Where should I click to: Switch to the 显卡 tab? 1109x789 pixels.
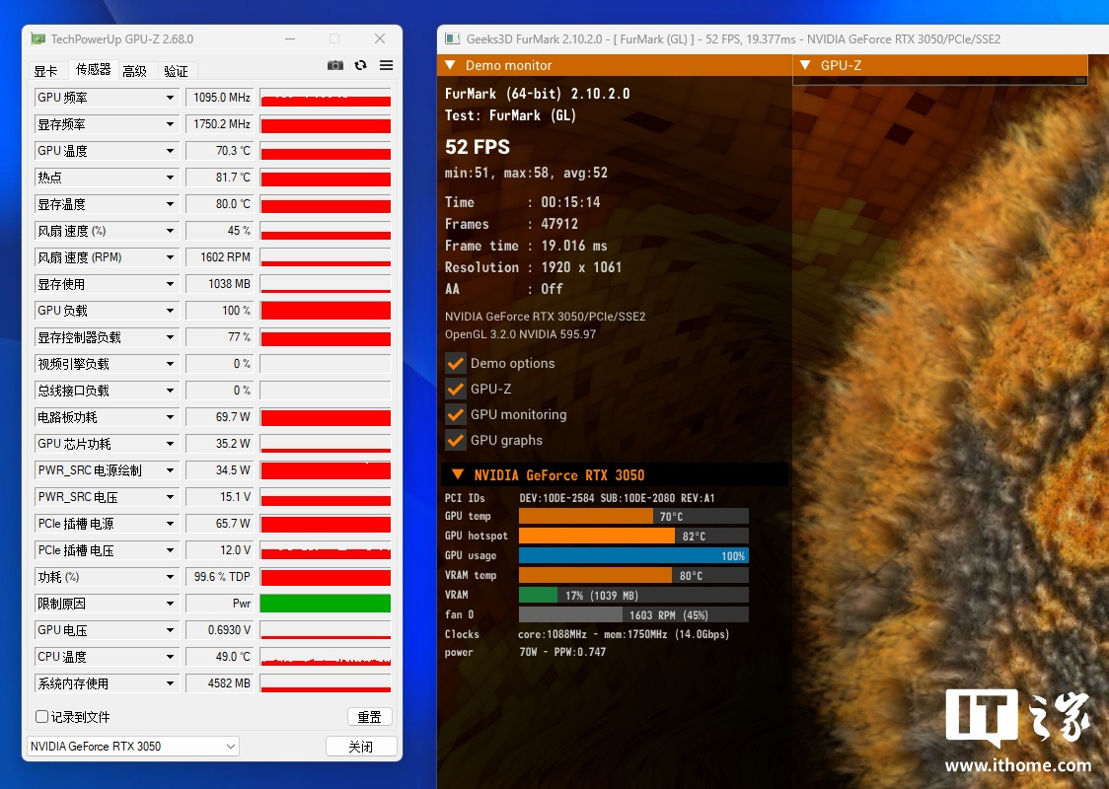click(45, 71)
